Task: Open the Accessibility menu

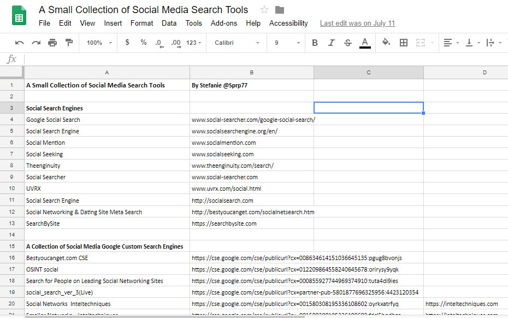Action: 288,23
